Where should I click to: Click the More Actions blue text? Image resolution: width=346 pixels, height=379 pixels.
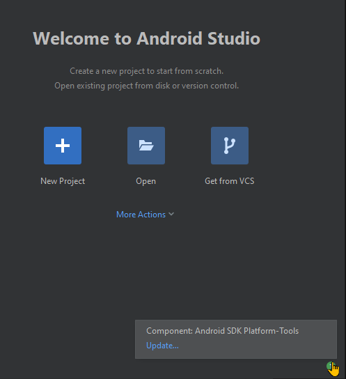click(x=141, y=215)
